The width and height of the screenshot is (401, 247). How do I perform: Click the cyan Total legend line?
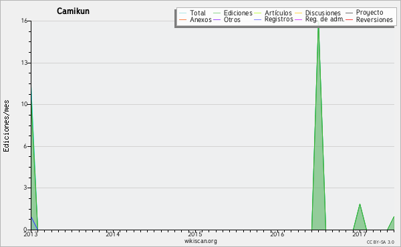coord(183,13)
